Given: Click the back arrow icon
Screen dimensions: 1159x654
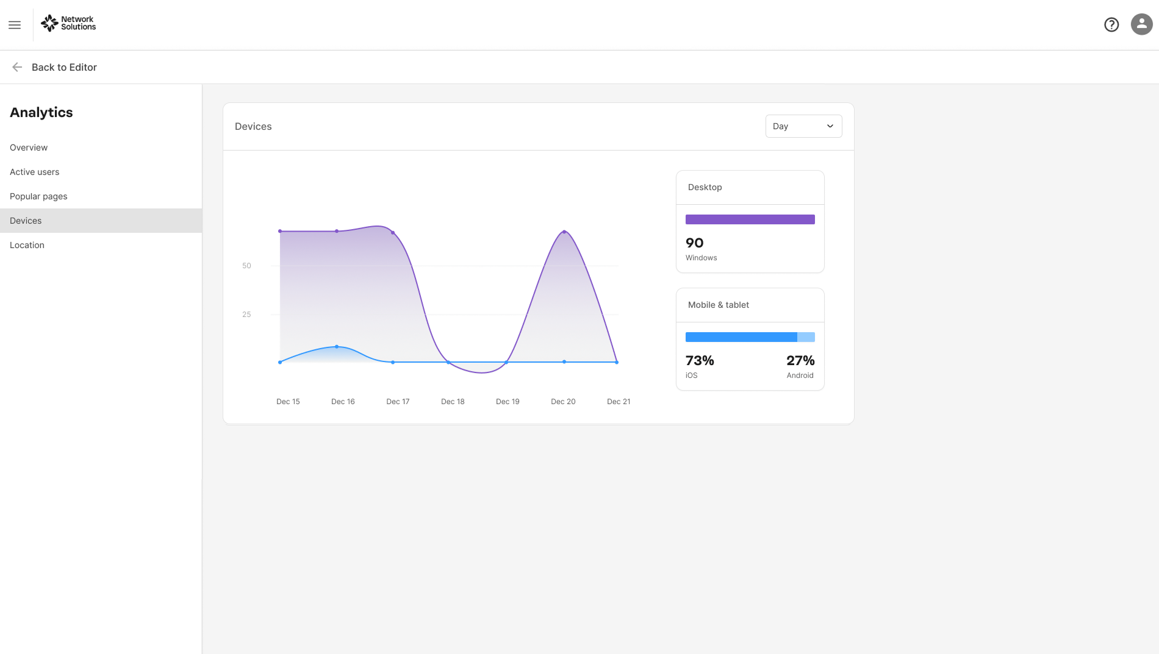Looking at the screenshot, I should 17,67.
